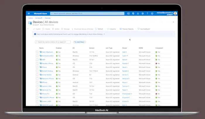The image size is (205, 119).
Task: Select the checkbox for Workstation0602
Action: click(37, 56)
